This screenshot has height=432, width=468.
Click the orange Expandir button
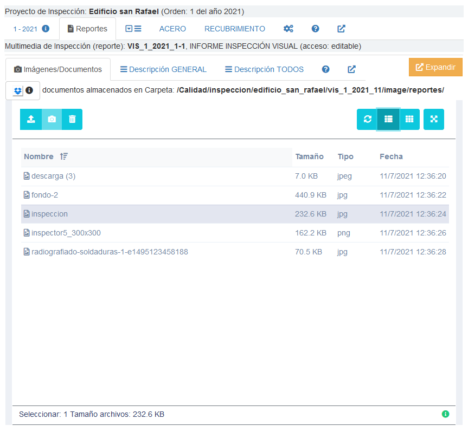point(435,67)
